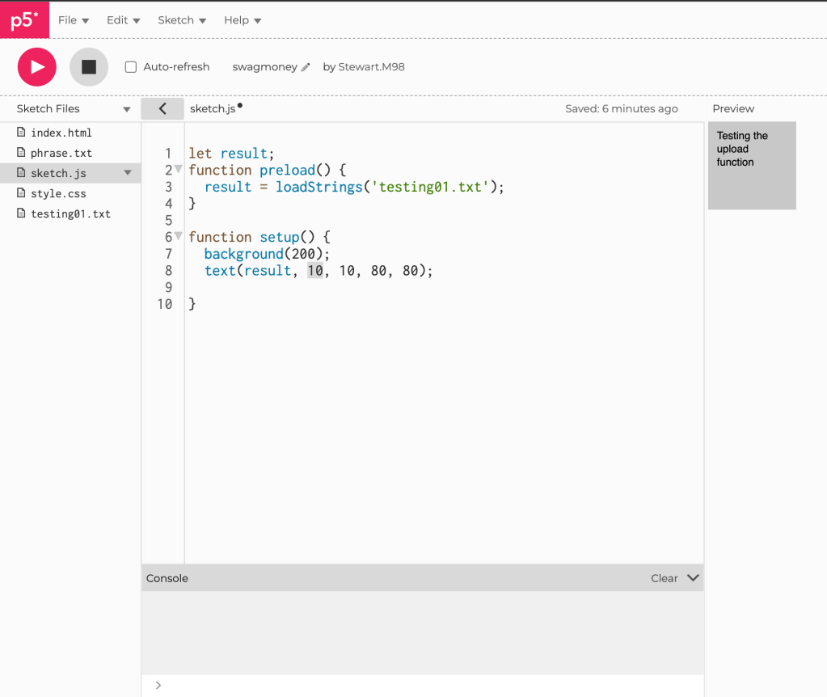Collapse the console with the chevron
Screen dimensions: 827x697
tap(692, 578)
